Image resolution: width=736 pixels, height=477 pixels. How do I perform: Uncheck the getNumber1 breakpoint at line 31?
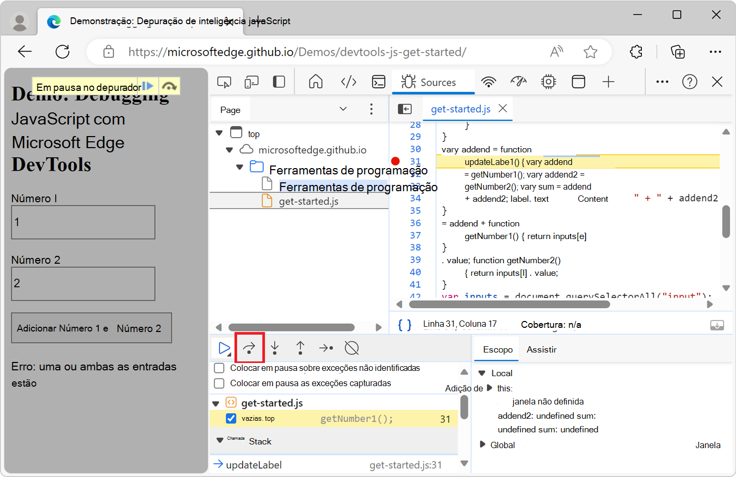point(231,419)
